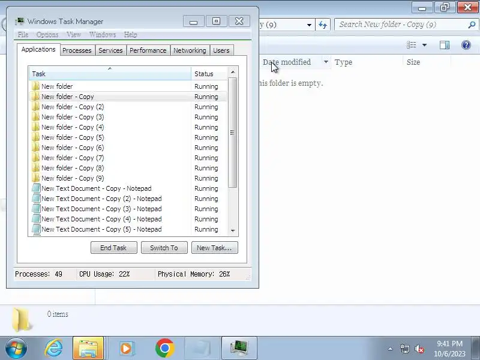Expand the Explorer address bar history dropdown
480x360 pixels.
coord(309,25)
